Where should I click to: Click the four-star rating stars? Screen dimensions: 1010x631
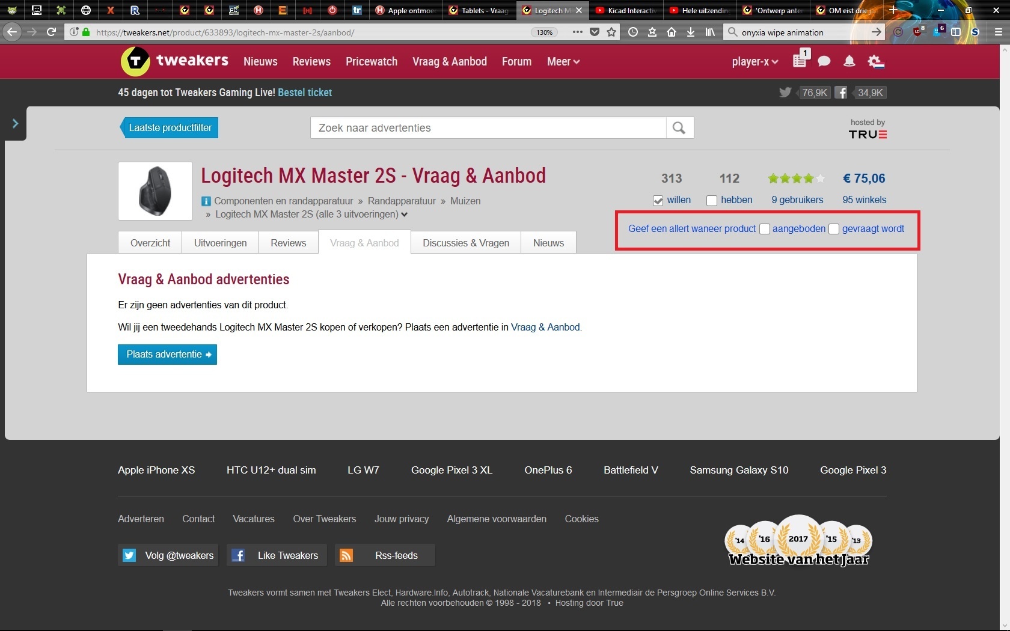click(x=796, y=178)
